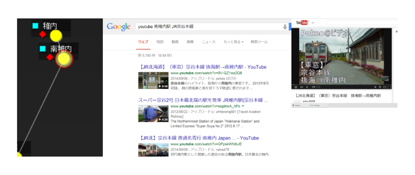415x175 pixels.
Task: Open the 普通名寄行 南稚内 result link
Action: (198, 138)
